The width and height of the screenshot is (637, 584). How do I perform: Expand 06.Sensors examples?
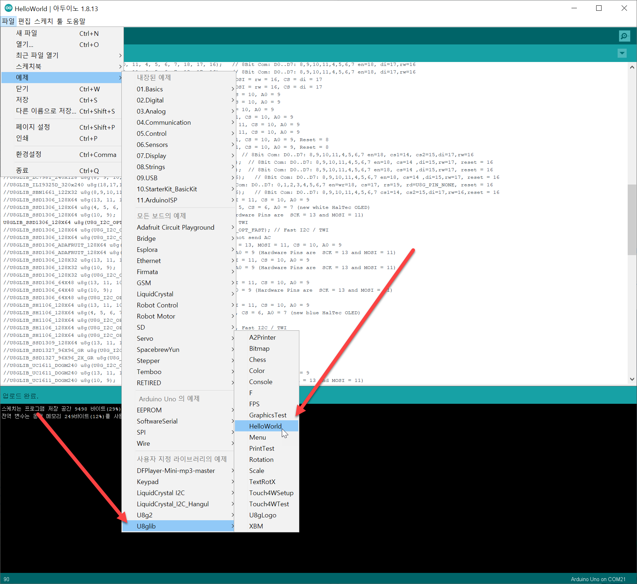(x=178, y=145)
